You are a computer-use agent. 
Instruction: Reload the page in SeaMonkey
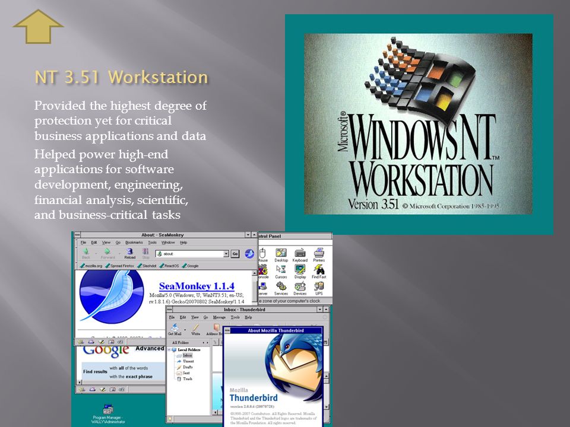point(130,253)
